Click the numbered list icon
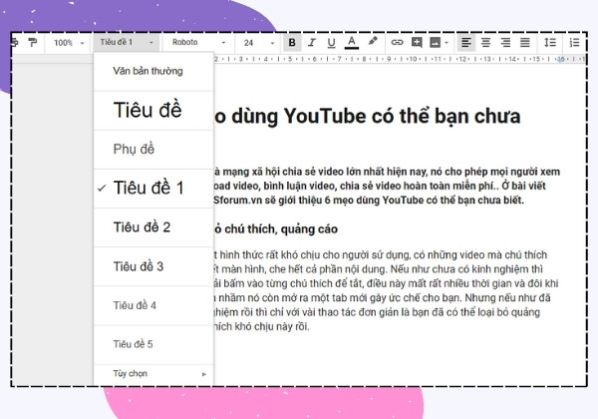 tap(574, 42)
